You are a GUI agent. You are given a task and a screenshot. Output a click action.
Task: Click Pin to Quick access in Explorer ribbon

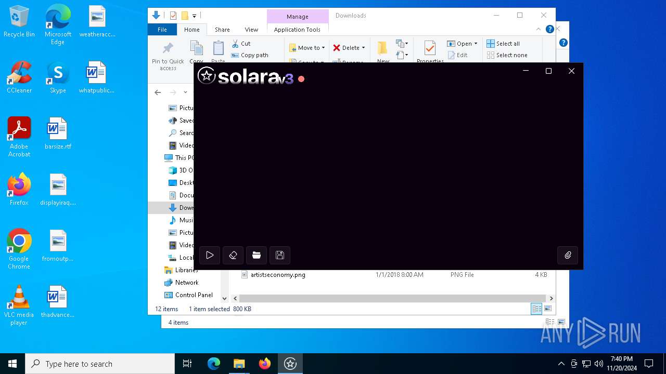(168, 56)
